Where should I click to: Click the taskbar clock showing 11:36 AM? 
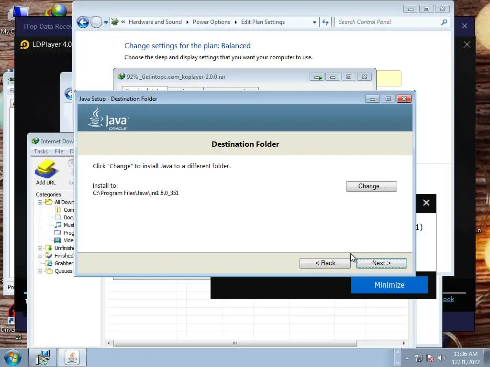[466, 358]
